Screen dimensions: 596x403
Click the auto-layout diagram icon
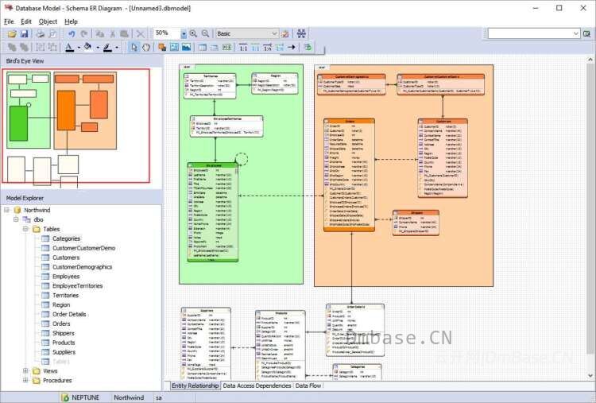click(301, 34)
